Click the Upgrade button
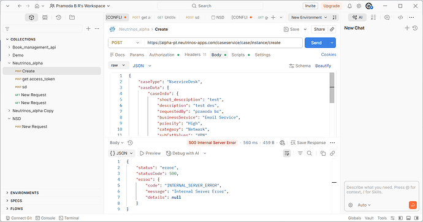Image resolution: width=423 pixels, height=222 pixels. click(x=331, y=6)
